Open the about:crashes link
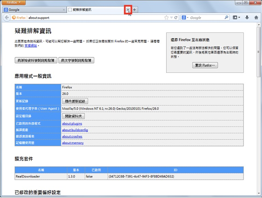Viewport: 262px width, 198px height. click(72, 136)
